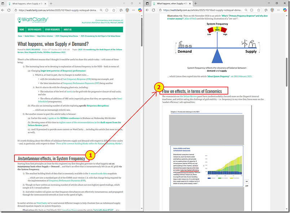Open the About Us menu
Image resolution: width=290 pixels, height=213 pixels.
[x=67, y=30]
